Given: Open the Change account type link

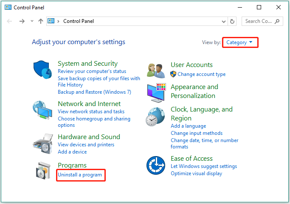Looking at the screenshot, I should click(202, 74).
